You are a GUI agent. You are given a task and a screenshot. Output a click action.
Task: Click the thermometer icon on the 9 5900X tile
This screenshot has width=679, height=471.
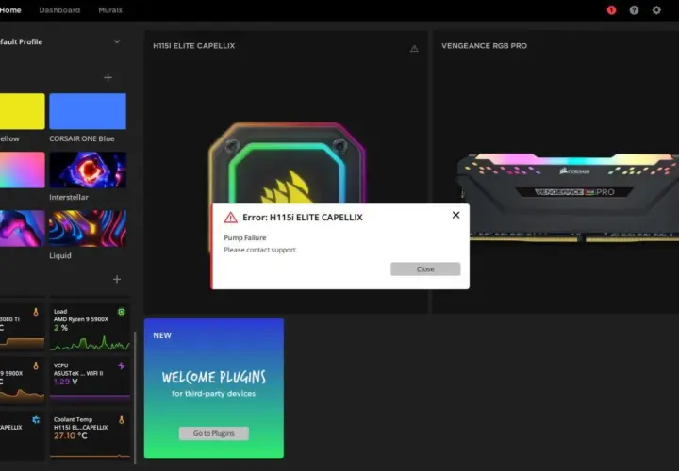tap(36, 365)
